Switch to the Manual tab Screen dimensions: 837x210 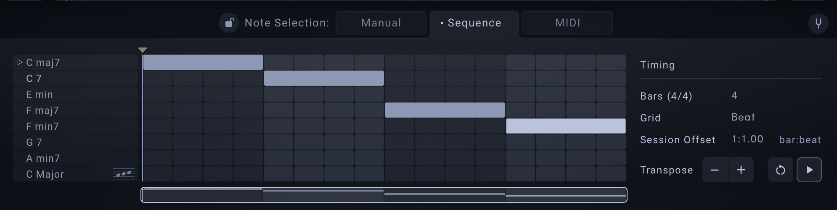pos(381,23)
